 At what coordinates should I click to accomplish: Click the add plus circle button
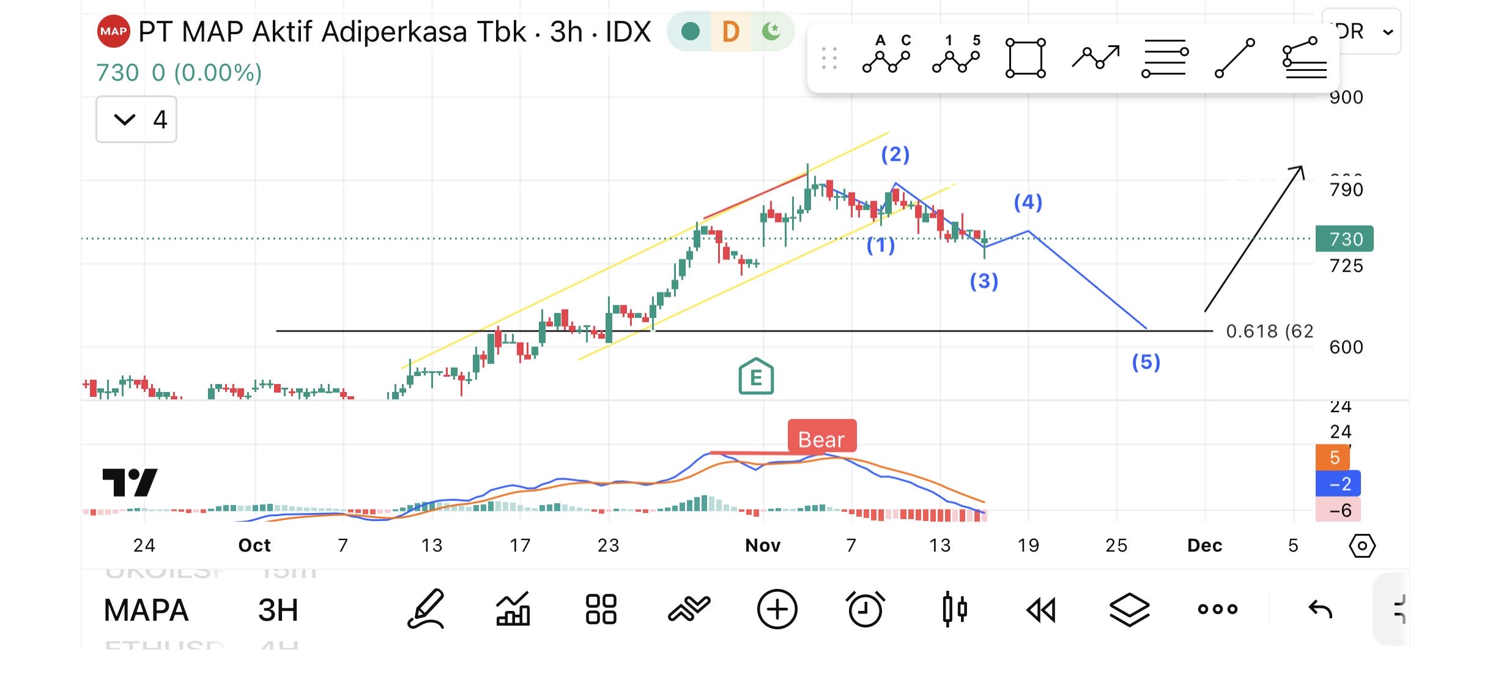pos(777,609)
